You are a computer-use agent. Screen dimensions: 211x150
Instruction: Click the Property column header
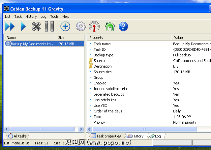point(129,38)
